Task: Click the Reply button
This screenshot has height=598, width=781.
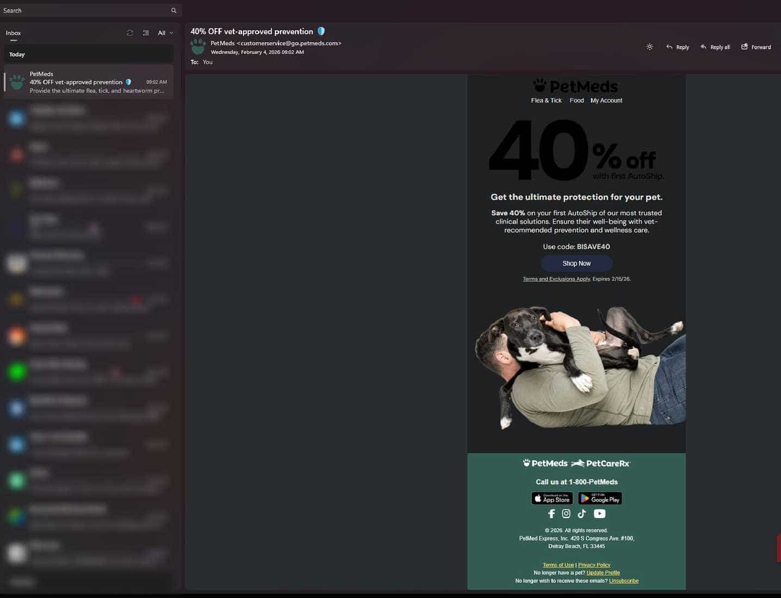Action: [678, 47]
